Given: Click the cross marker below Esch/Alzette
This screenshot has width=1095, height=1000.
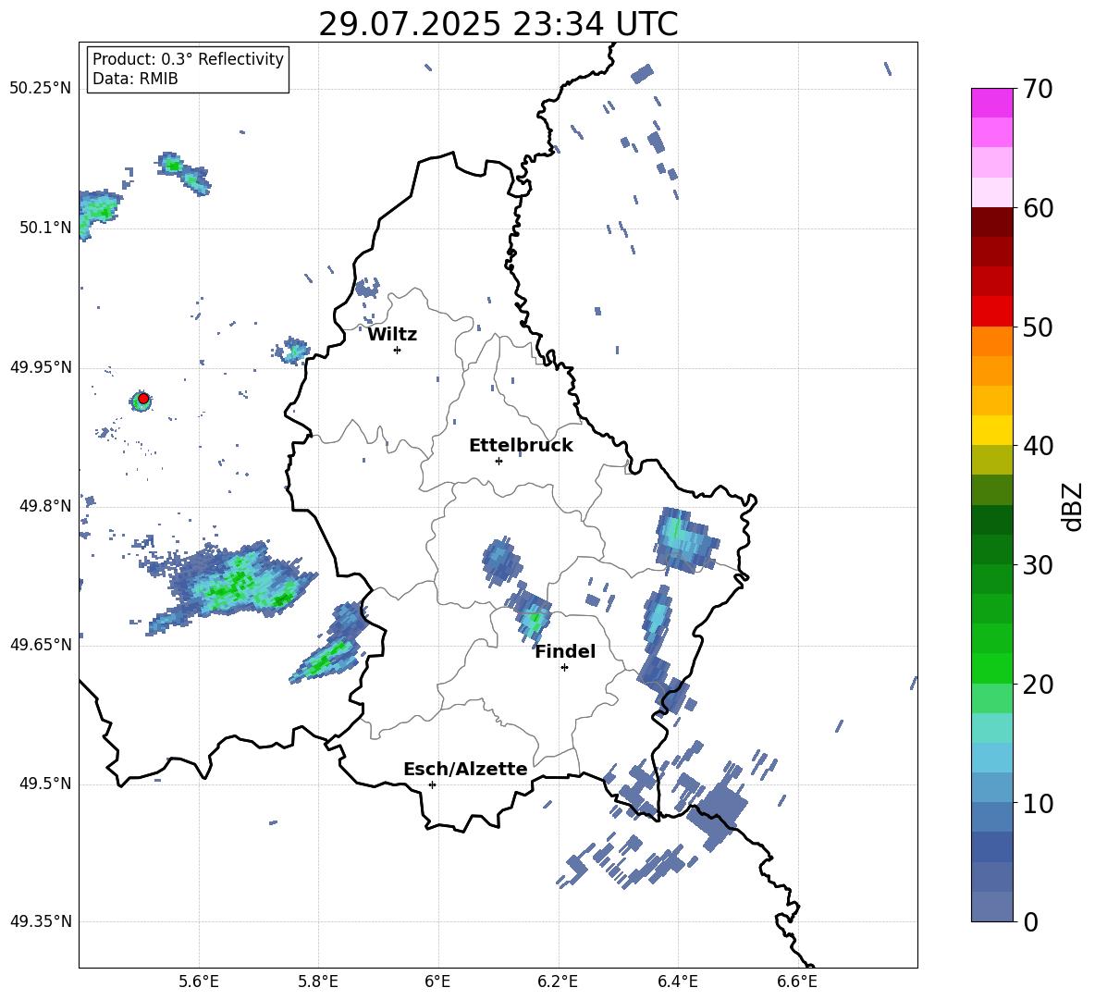Looking at the screenshot, I should (x=432, y=784).
